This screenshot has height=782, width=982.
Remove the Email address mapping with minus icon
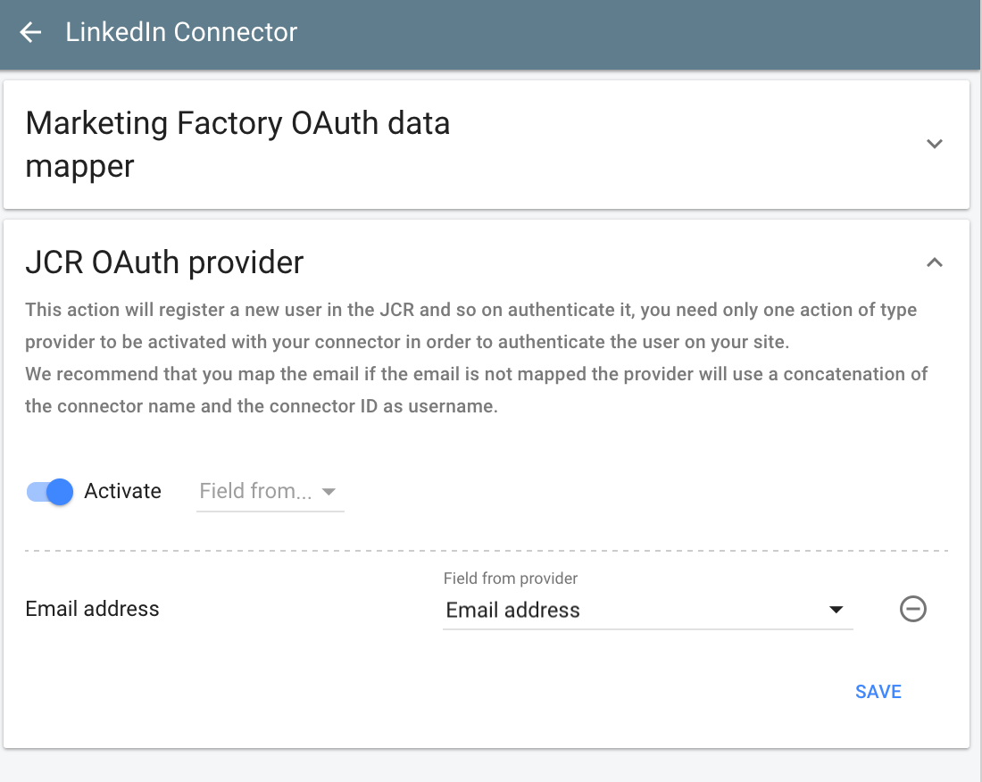pos(912,610)
